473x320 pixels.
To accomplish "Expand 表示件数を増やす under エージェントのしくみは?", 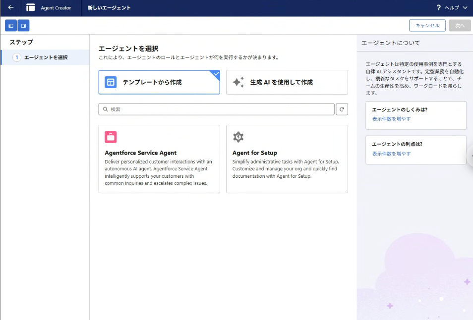I will click(x=391, y=119).
